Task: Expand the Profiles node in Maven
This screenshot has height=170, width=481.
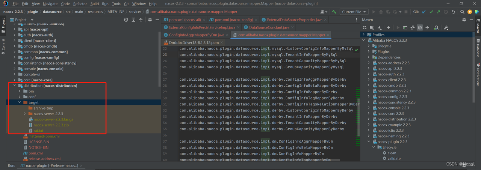Action: pyautogui.click(x=364, y=35)
